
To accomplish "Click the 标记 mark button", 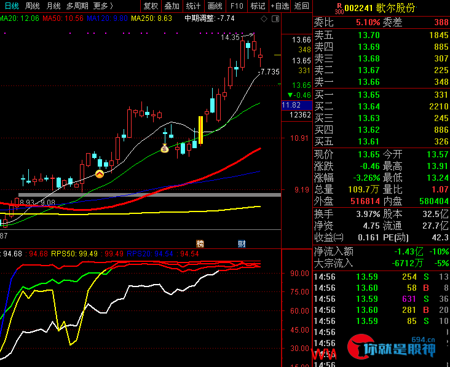I will tap(258, 6).
